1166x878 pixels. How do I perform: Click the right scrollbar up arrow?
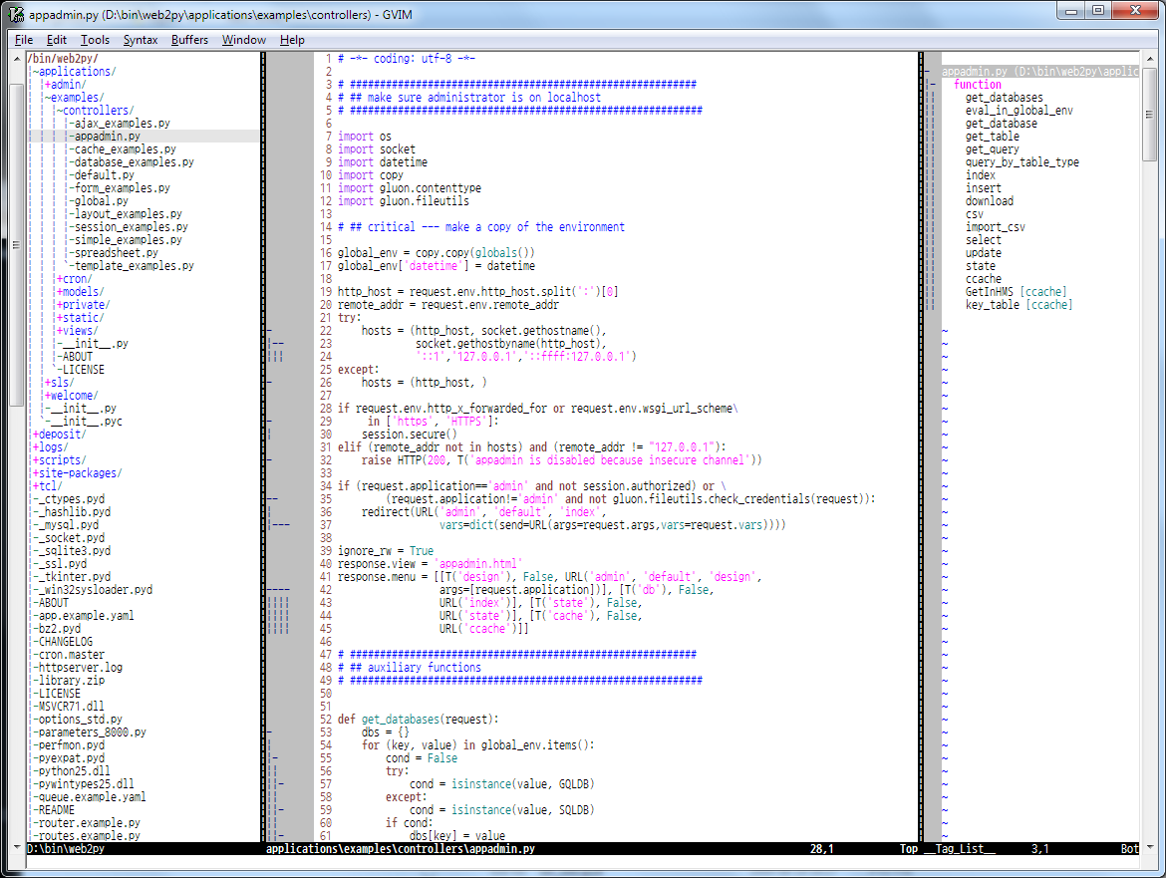coord(1150,58)
